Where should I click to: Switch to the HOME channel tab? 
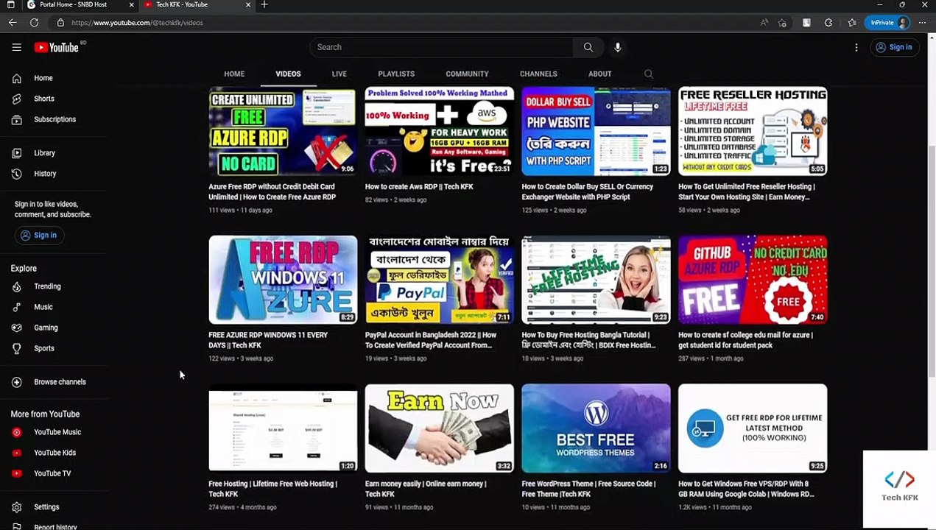(234, 74)
